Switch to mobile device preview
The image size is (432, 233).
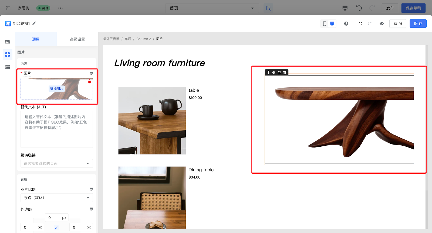point(325,24)
